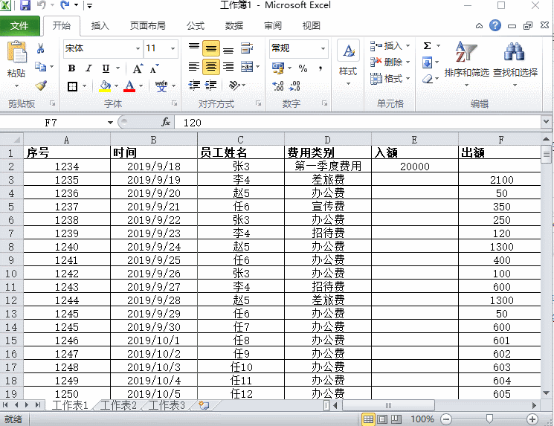Switch to the Data (数据) tab
This screenshot has width=554, height=426.
(x=234, y=26)
